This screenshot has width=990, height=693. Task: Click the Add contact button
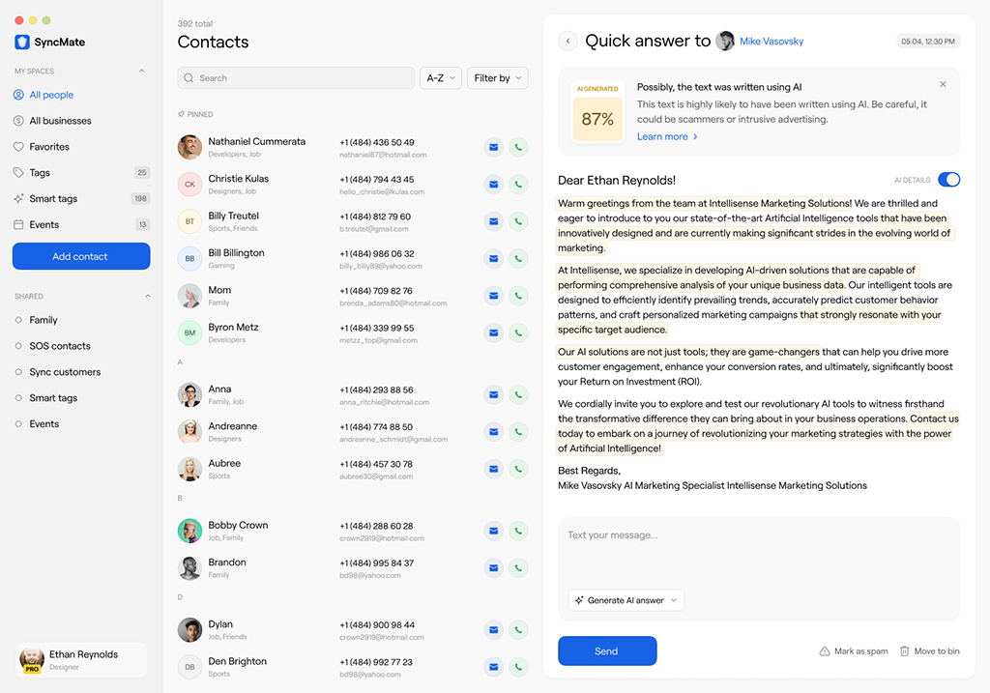(81, 256)
